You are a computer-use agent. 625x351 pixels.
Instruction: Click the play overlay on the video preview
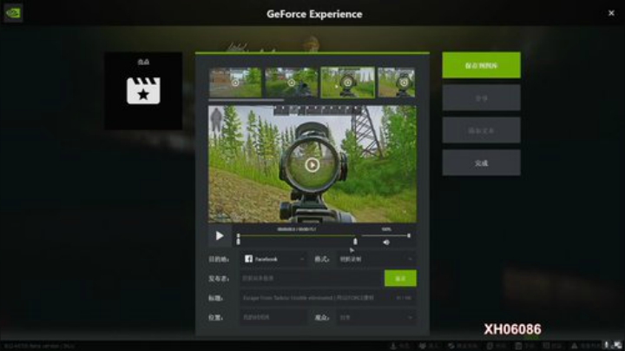(x=312, y=165)
